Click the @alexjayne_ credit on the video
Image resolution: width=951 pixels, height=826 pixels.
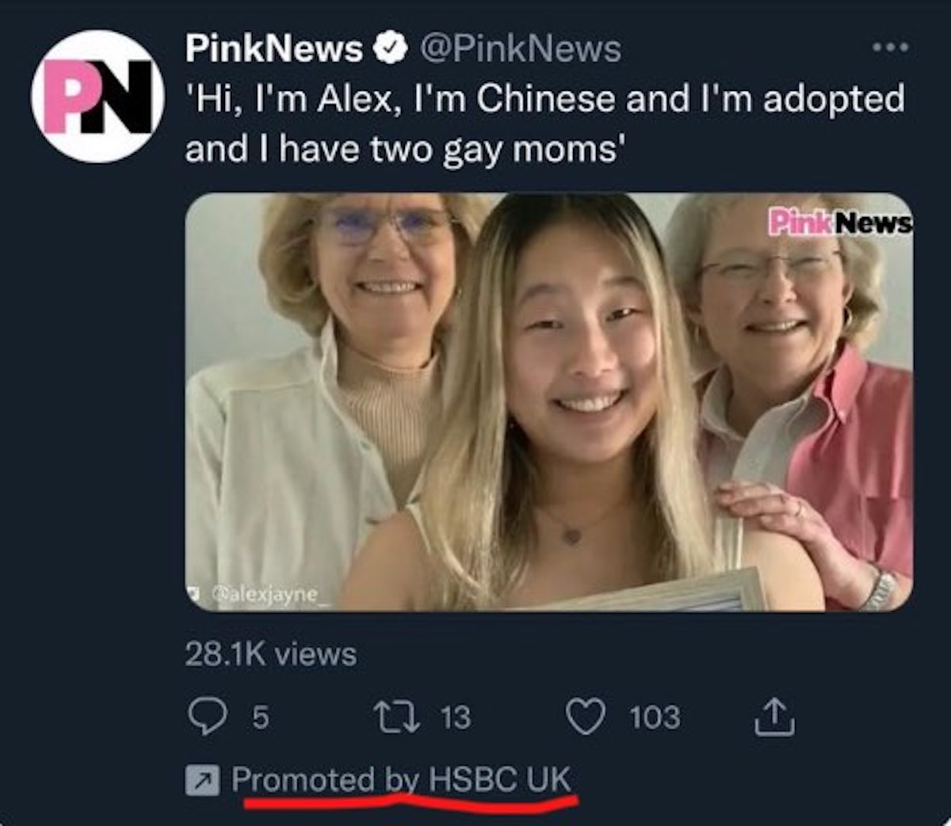pyautogui.click(x=265, y=593)
